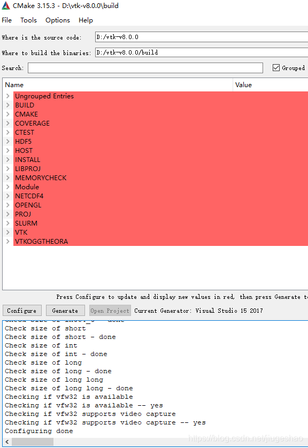Select the CTEST row label
Image resolution: width=308 pixels, height=448 pixels.
25,132
